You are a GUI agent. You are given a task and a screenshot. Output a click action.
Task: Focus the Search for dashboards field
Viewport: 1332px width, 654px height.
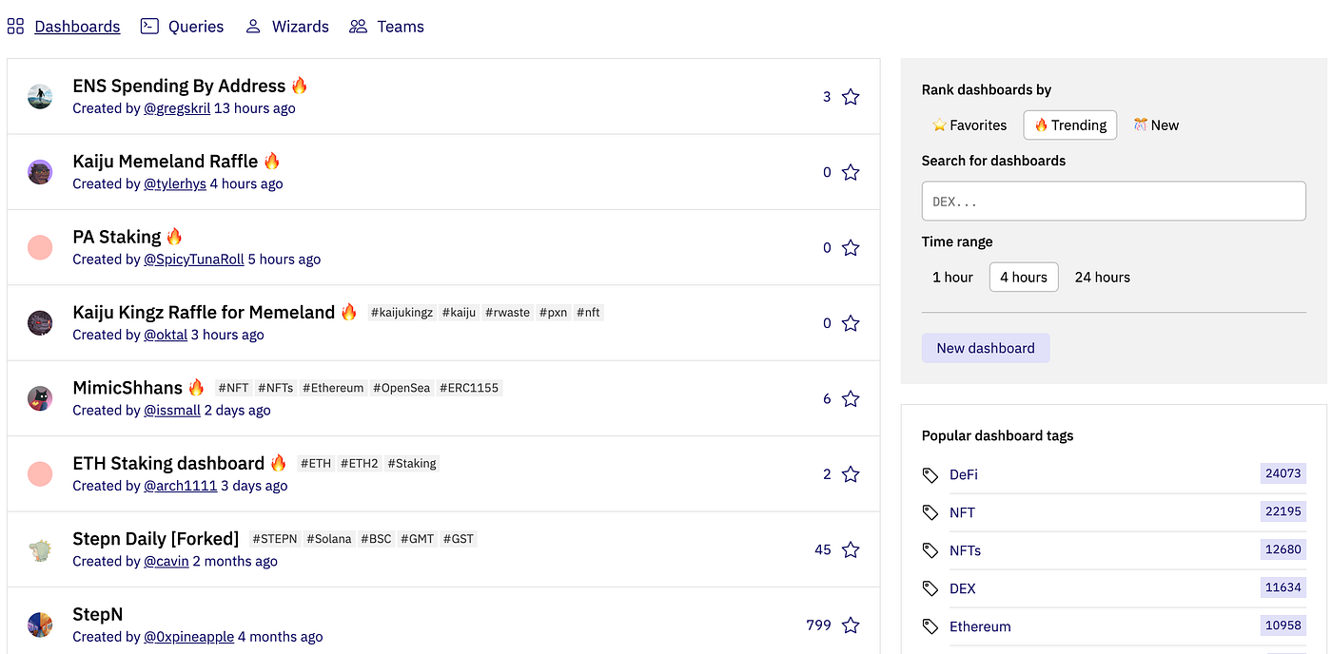[x=1113, y=202]
